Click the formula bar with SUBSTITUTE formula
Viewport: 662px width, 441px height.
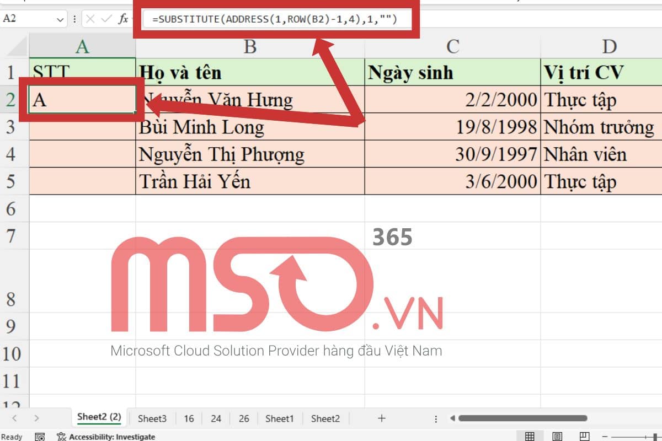tap(403, 19)
